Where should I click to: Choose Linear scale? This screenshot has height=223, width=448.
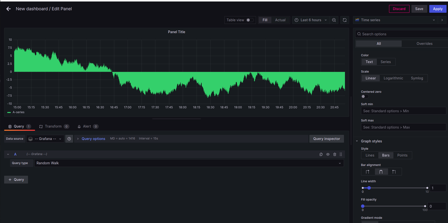click(x=371, y=78)
